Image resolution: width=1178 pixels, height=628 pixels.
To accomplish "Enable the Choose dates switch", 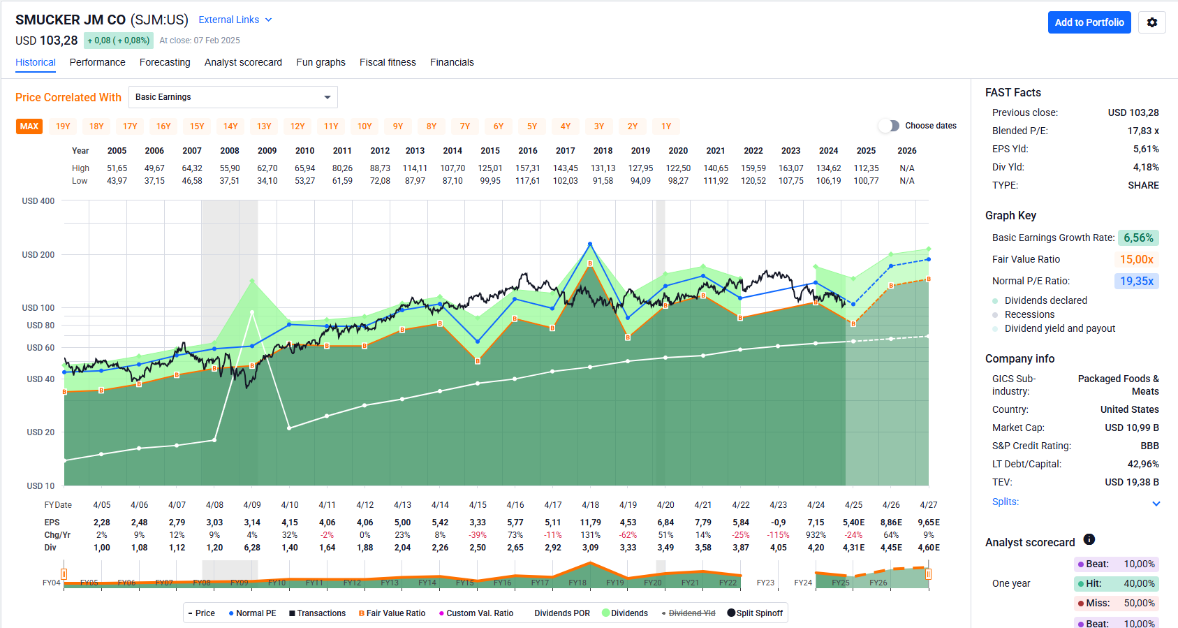I will point(889,126).
